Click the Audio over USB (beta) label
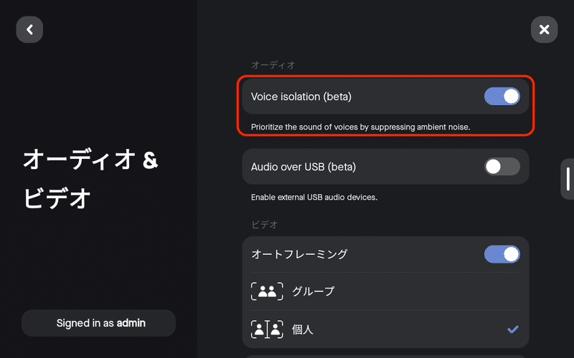Screen dimensions: 574x358 [x=303, y=167]
